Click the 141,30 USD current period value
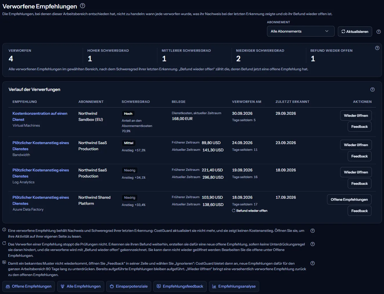The width and height of the screenshot is (384, 294). pyautogui.click(x=213, y=150)
